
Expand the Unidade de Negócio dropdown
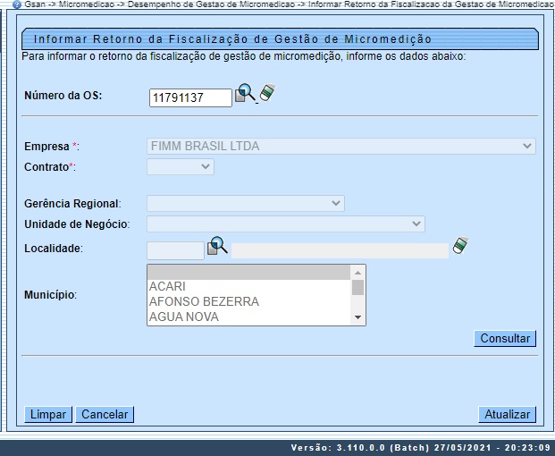pyautogui.click(x=286, y=224)
